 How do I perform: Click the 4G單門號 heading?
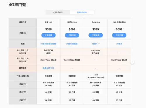(x=18, y=5)
